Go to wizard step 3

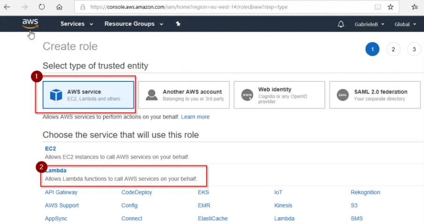(x=414, y=49)
